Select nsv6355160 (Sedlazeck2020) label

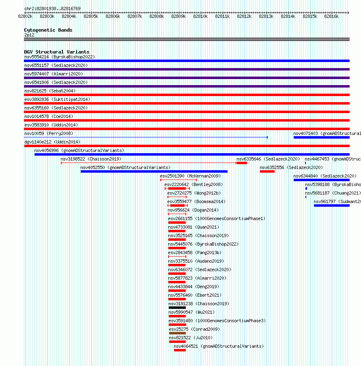56,108
